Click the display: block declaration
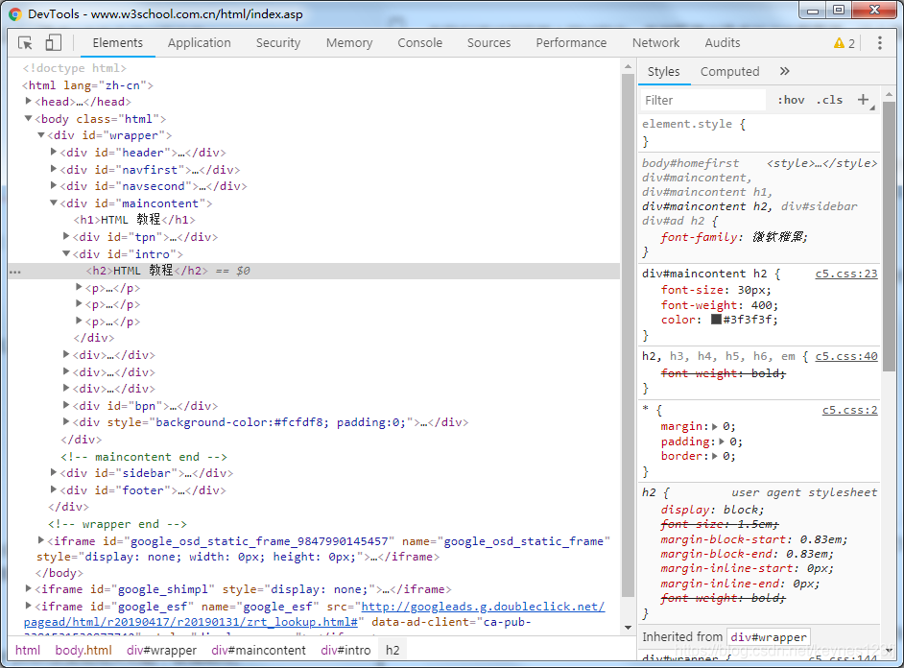The height and width of the screenshot is (668, 904). pos(712,510)
